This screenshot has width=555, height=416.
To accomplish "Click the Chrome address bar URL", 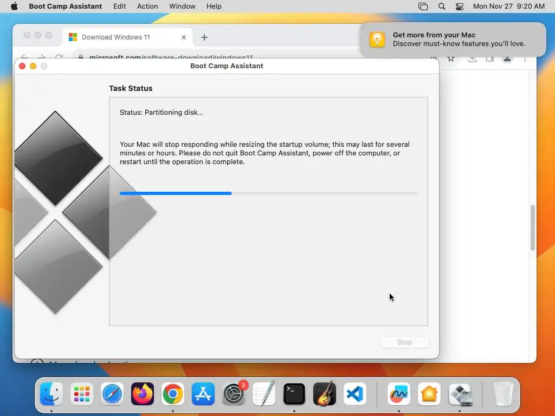I will (171, 57).
